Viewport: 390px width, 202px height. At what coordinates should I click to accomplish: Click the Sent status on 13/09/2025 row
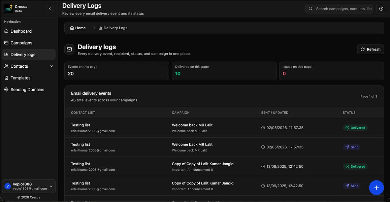click(352, 186)
